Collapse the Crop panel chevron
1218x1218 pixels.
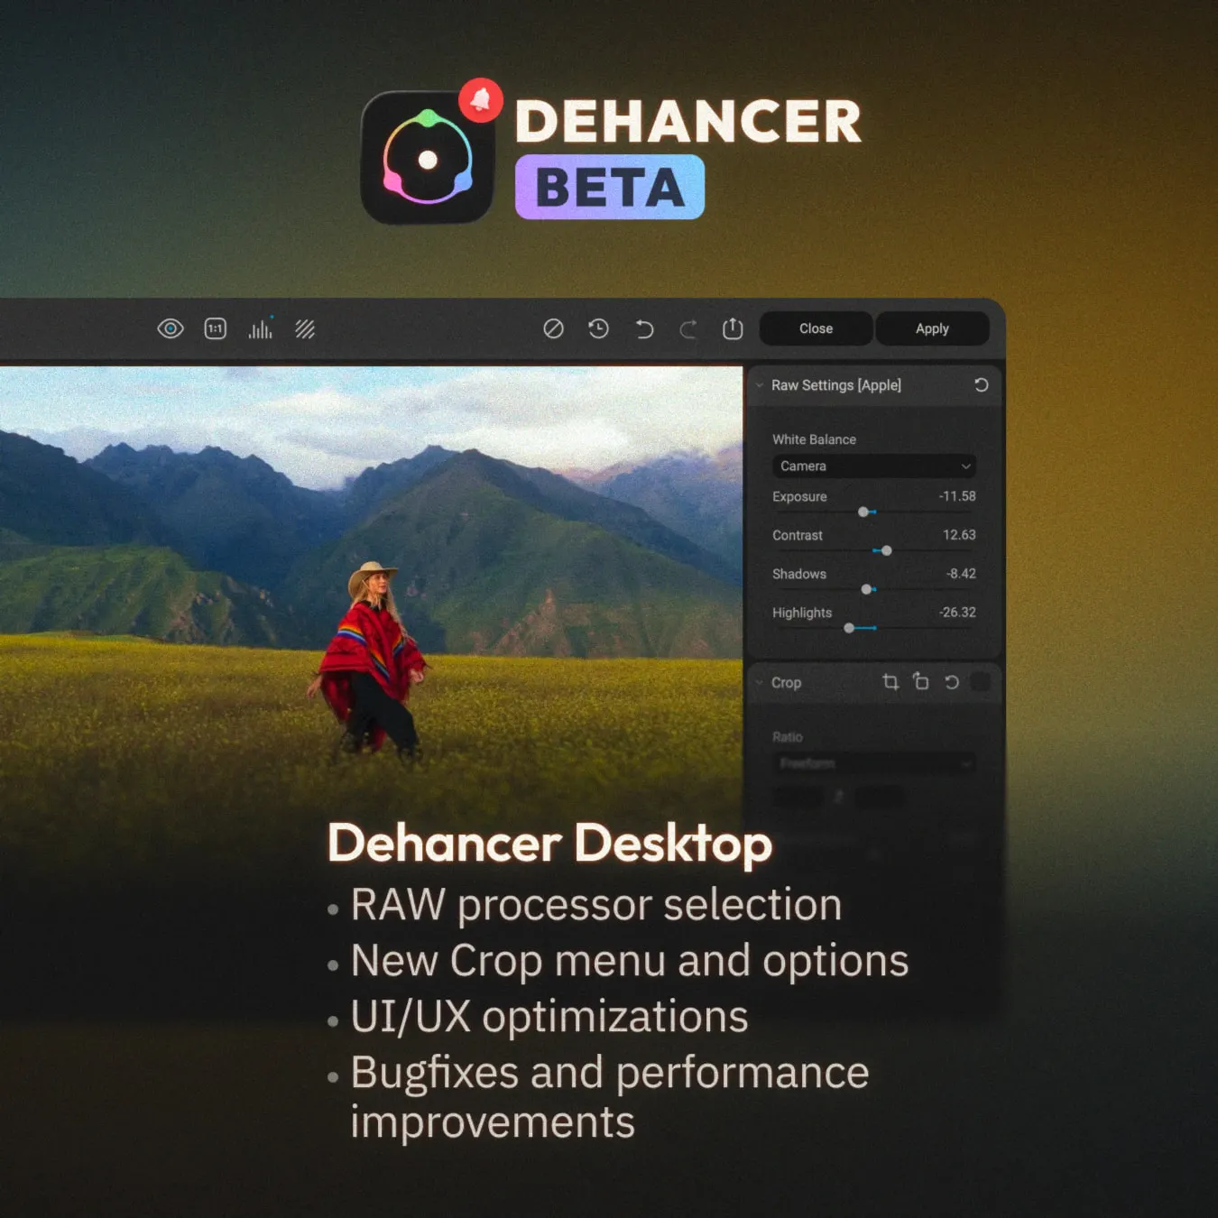760,683
